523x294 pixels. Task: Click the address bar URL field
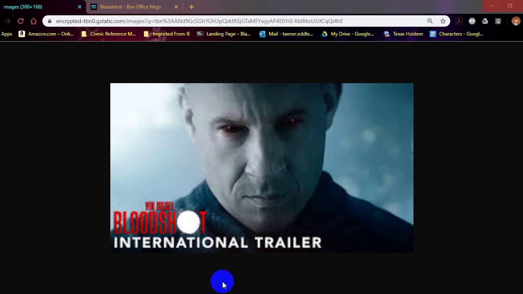[237, 21]
